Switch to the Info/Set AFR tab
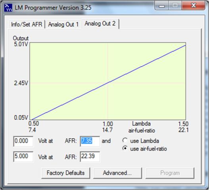The width and height of the screenshot is (209, 190). [x=27, y=25]
